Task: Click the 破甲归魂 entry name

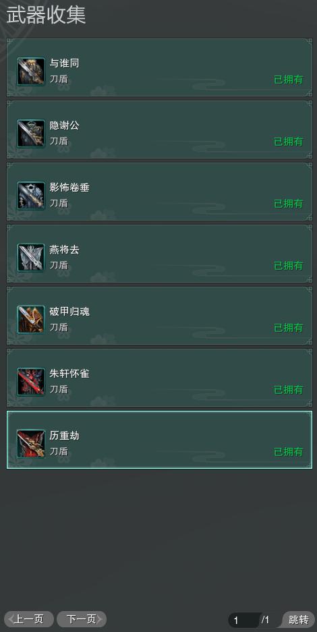Action: coord(69,312)
